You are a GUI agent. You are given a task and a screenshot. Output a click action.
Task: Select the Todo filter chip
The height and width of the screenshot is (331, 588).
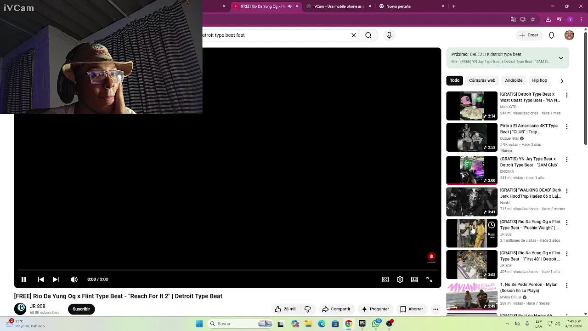454,80
